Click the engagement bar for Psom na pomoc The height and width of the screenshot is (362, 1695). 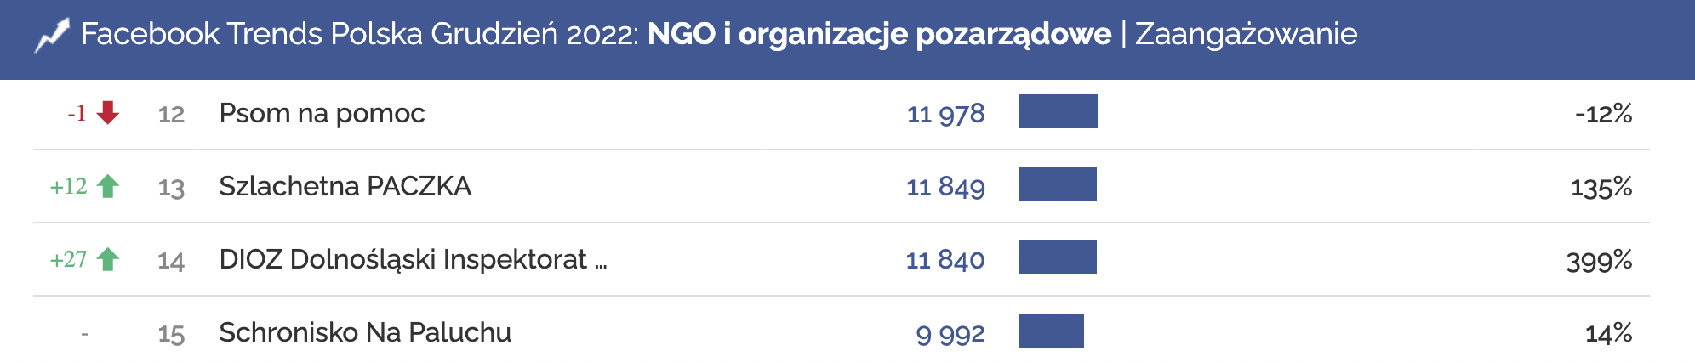(x=1058, y=112)
